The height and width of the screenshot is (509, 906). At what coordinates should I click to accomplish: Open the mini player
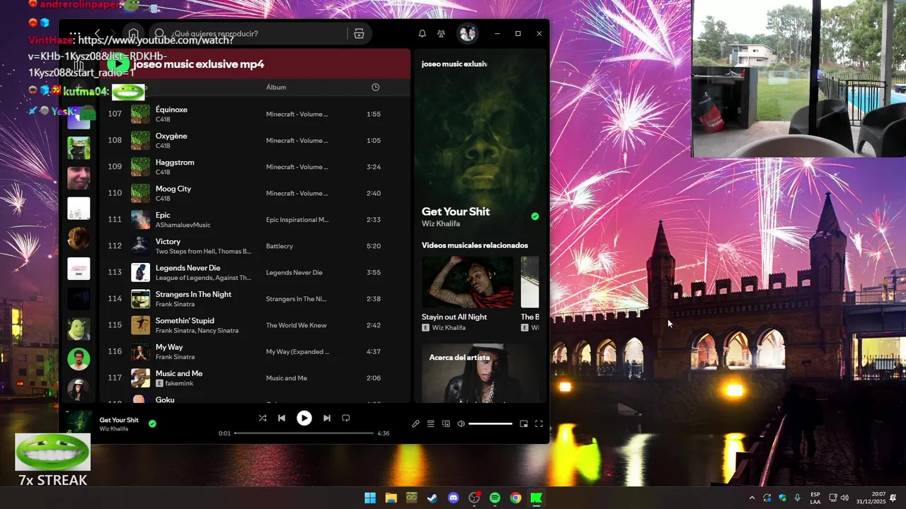pos(524,423)
